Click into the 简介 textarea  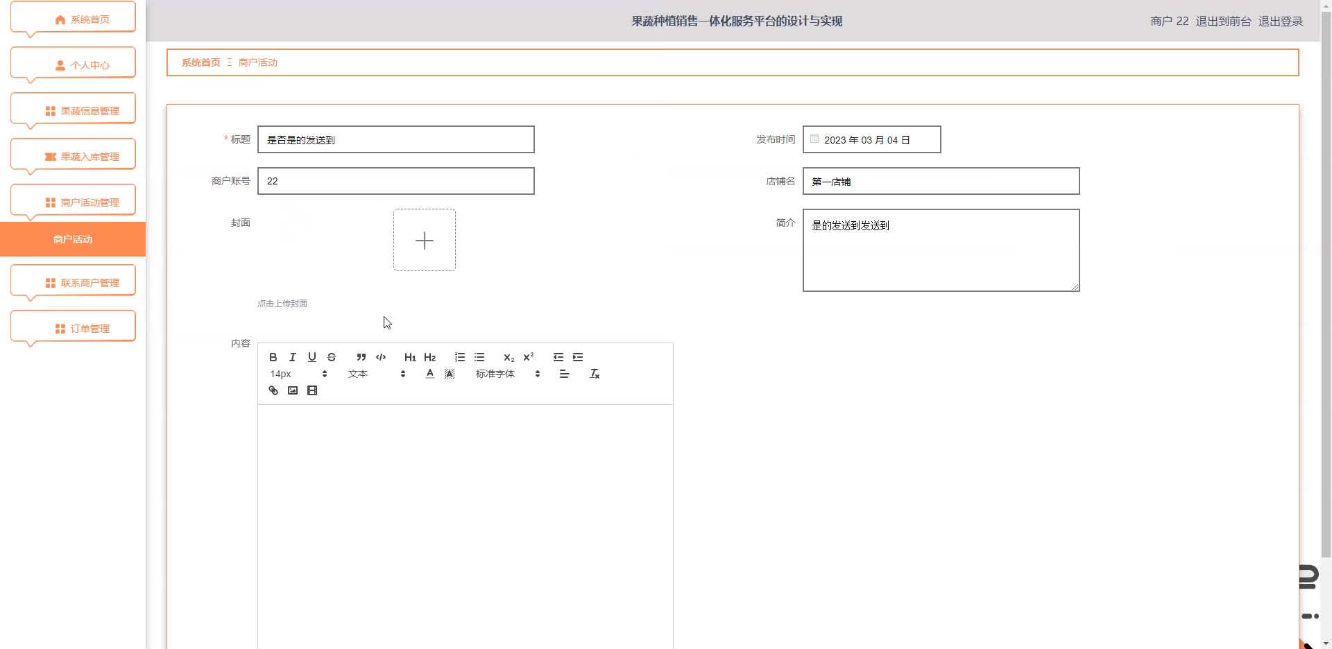tap(941, 250)
